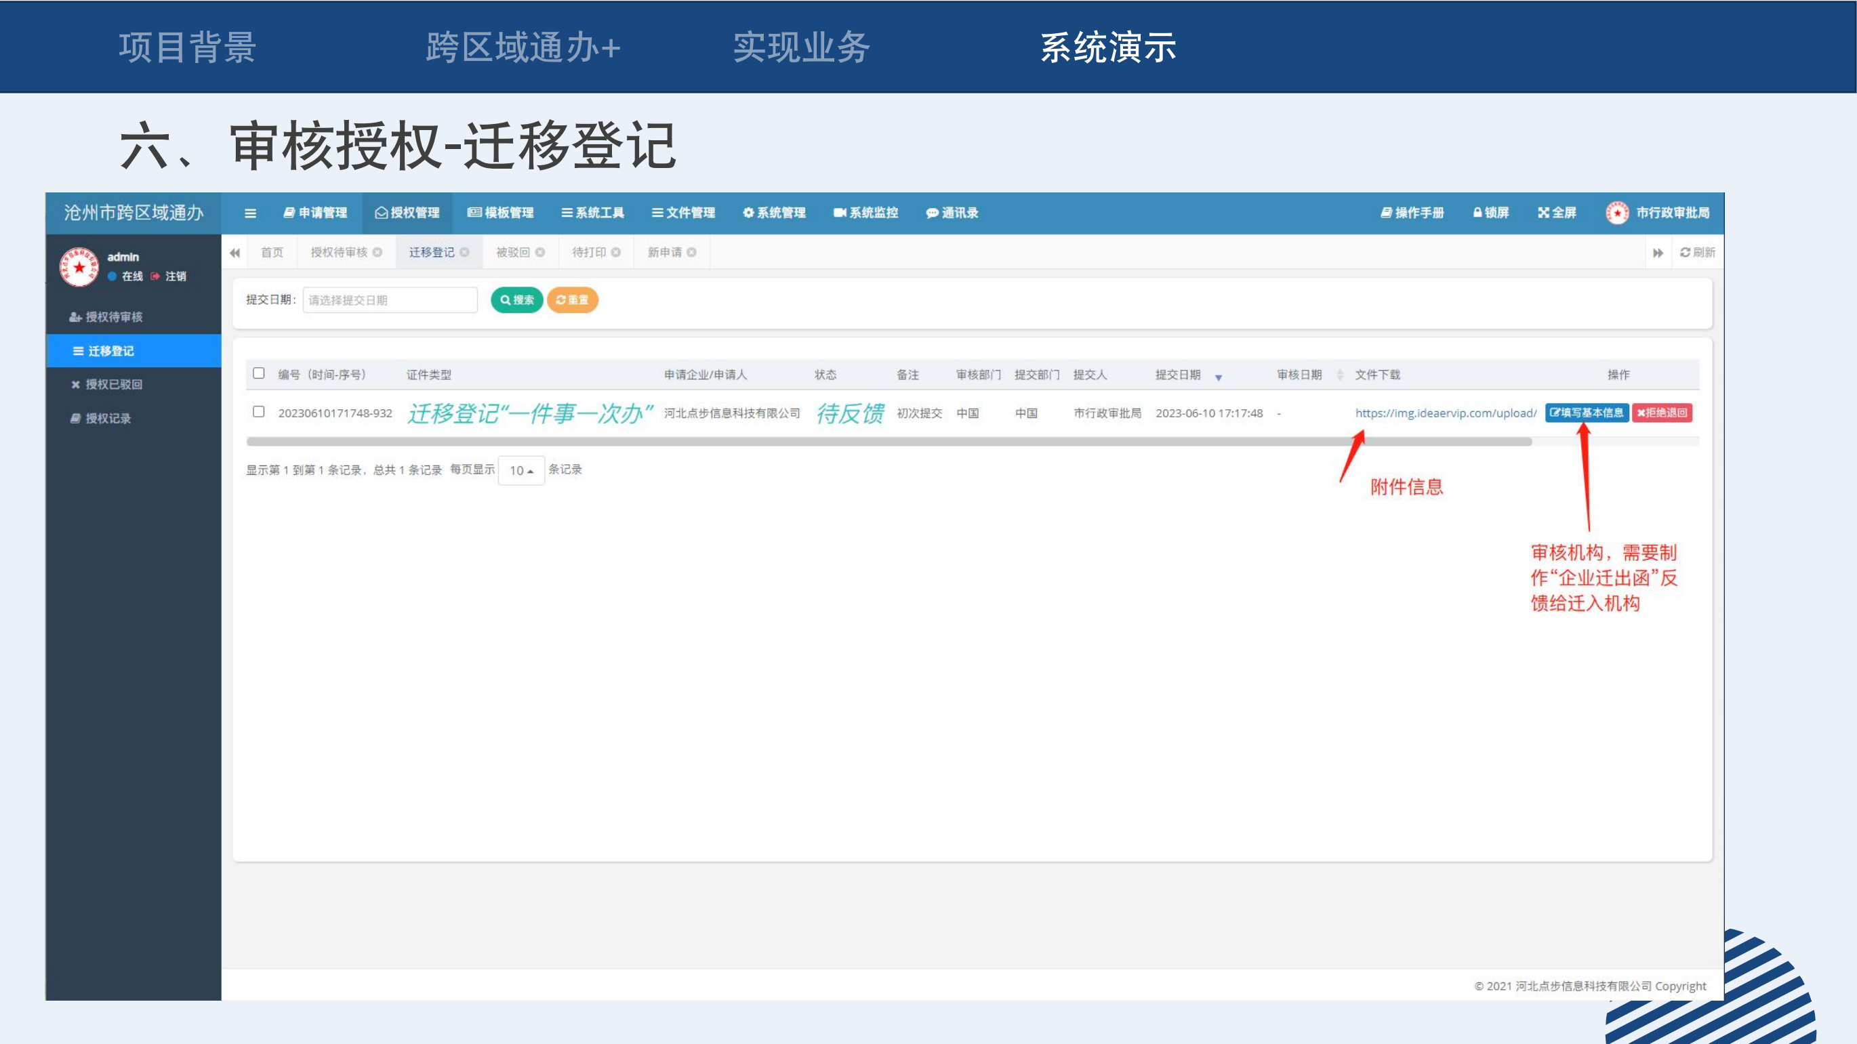The height and width of the screenshot is (1044, 1857).
Task: Open the 授权管理 top menu
Action: point(407,213)
